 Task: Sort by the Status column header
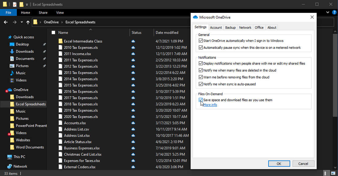[x=136, y=32]
